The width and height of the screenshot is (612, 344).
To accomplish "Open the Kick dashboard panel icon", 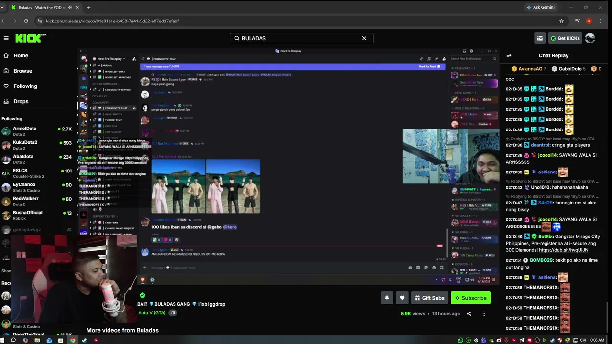I will [540, 38].
